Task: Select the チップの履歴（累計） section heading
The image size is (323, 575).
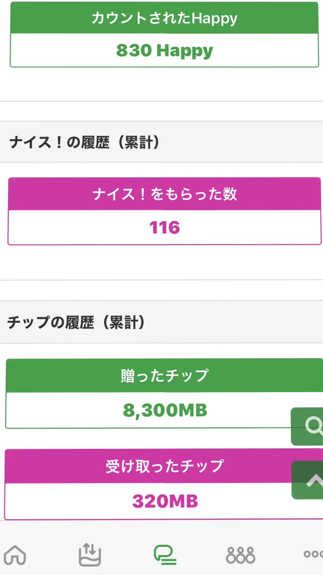Action: [x=76, y=322]
